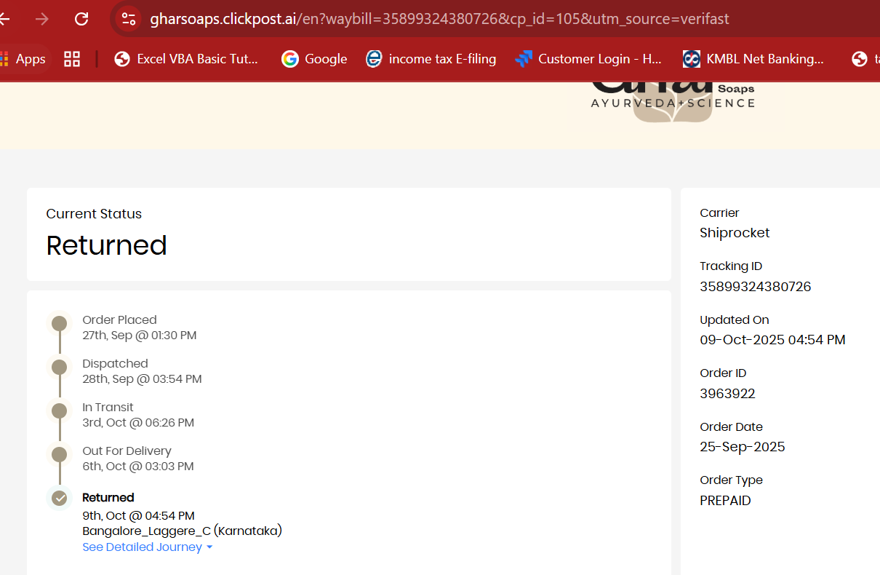Open the Google bookmark
This screenshot has height=575, width=880.
pos(314,59)
